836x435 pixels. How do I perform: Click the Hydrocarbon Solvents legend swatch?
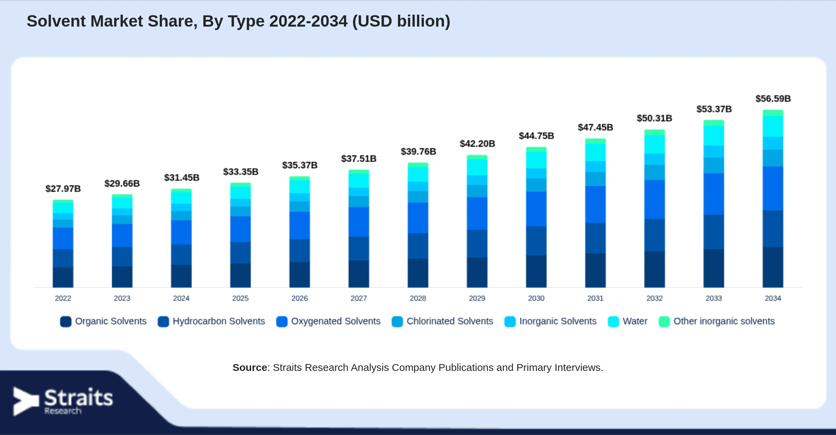[x=163, y=321]
